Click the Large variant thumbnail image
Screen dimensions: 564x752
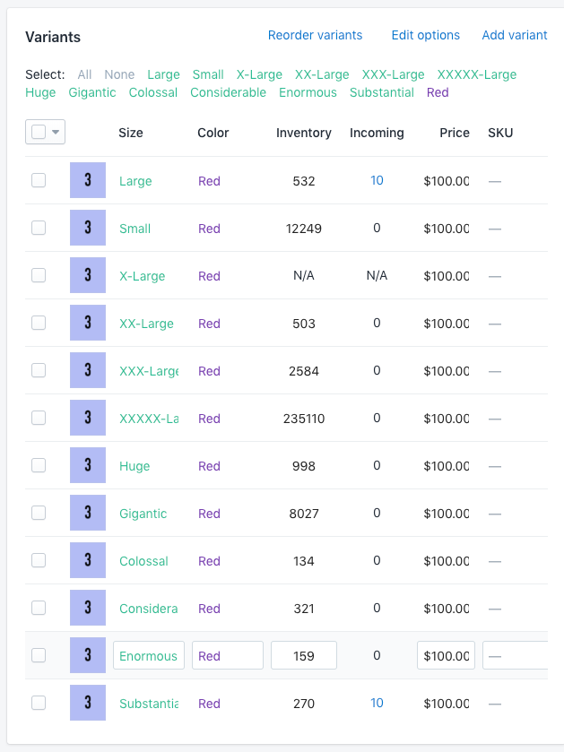click(88, 180)
